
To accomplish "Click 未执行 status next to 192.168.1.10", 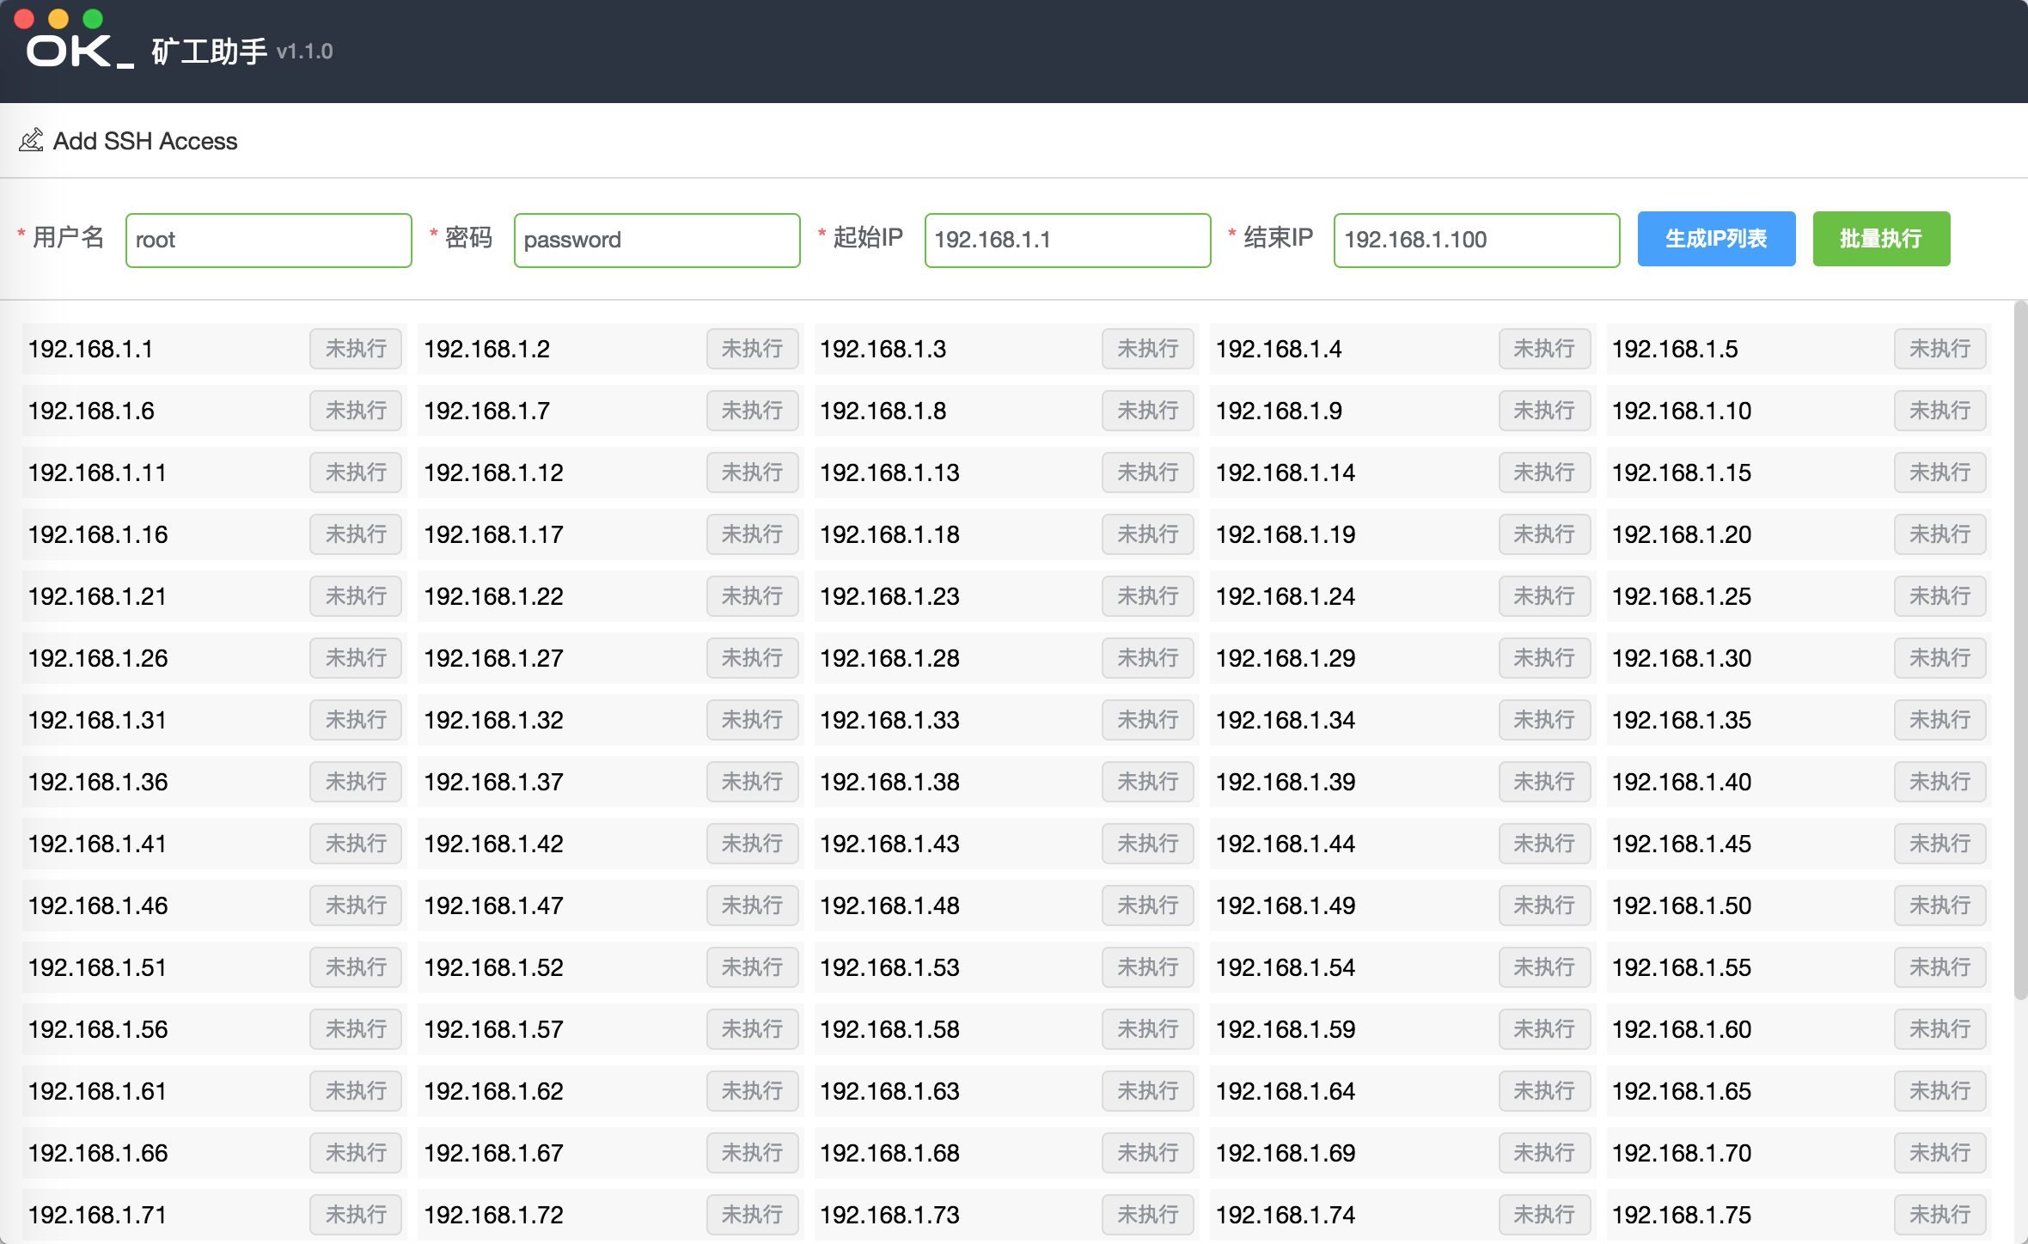I will click(1939, 411).
